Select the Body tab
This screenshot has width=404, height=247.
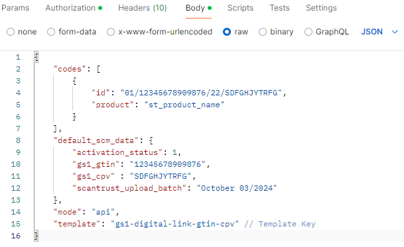point(198,8)
